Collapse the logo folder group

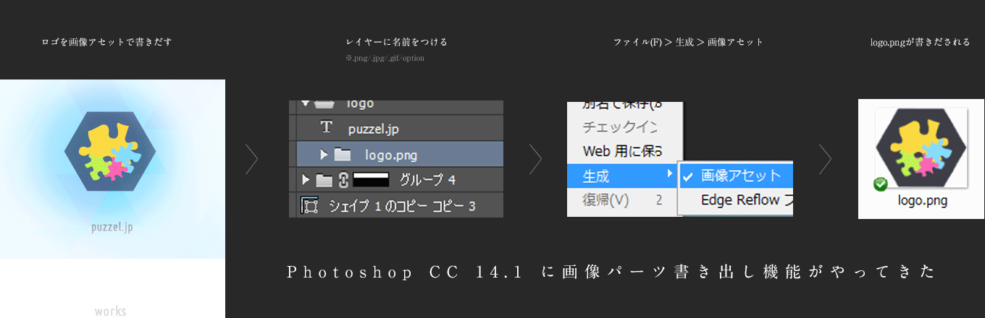(305, 104)
